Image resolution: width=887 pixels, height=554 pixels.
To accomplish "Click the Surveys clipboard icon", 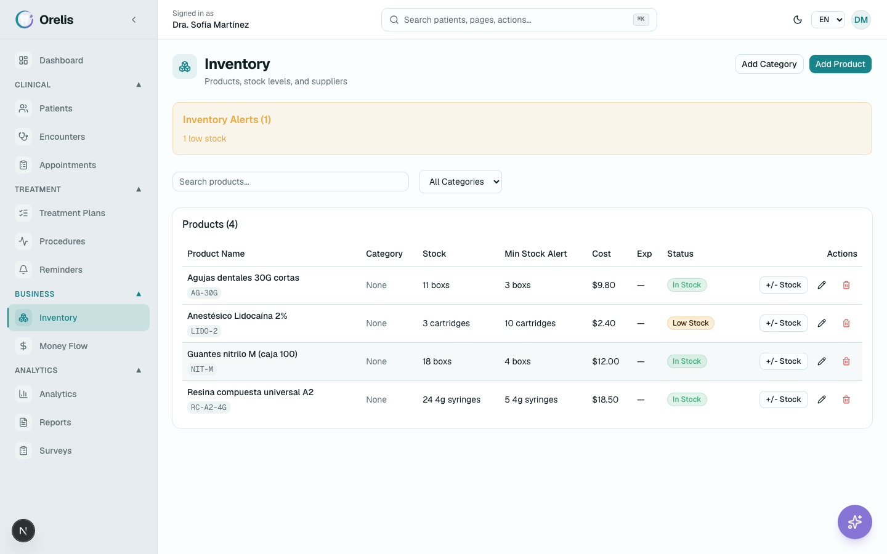I will tap(23, 451).
